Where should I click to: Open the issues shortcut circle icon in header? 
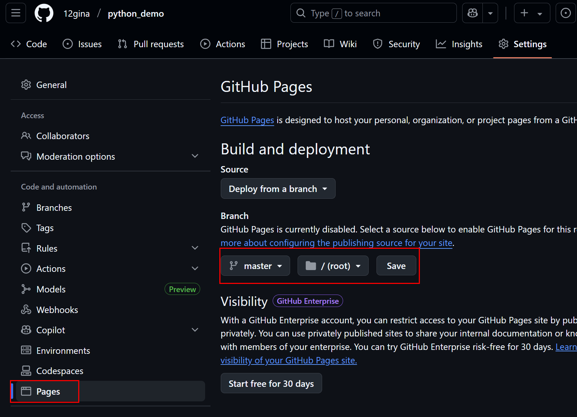click(x=566, y=13)
